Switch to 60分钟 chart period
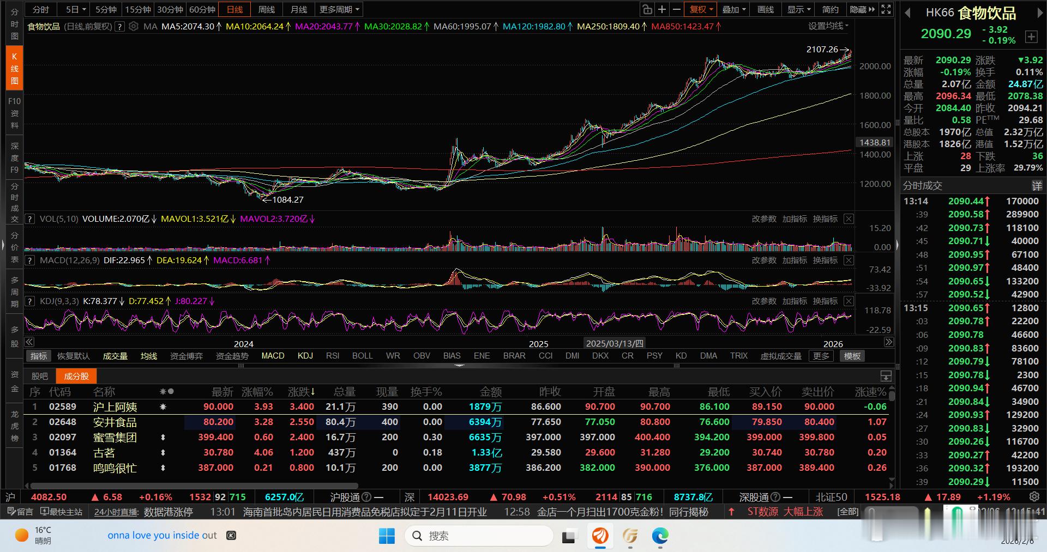Image resolution: width=1047 pixels, height=552 pixels. [202, 9]
